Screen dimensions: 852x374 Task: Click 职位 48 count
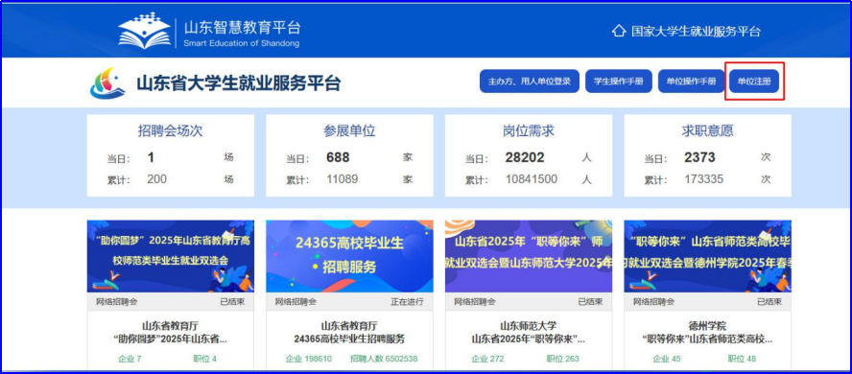(x=743, y=359)
